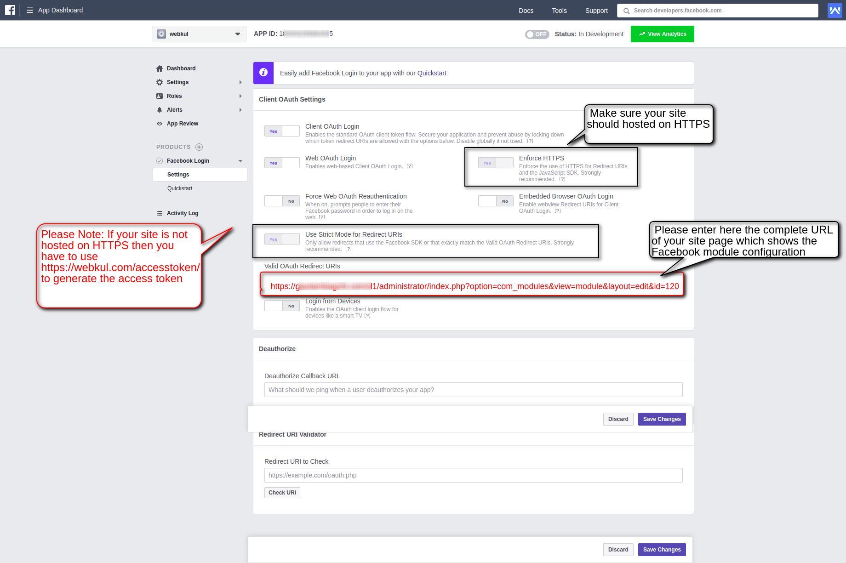Open Docs in top navigation
846x563 pixels.
click(x=526, y=11)
